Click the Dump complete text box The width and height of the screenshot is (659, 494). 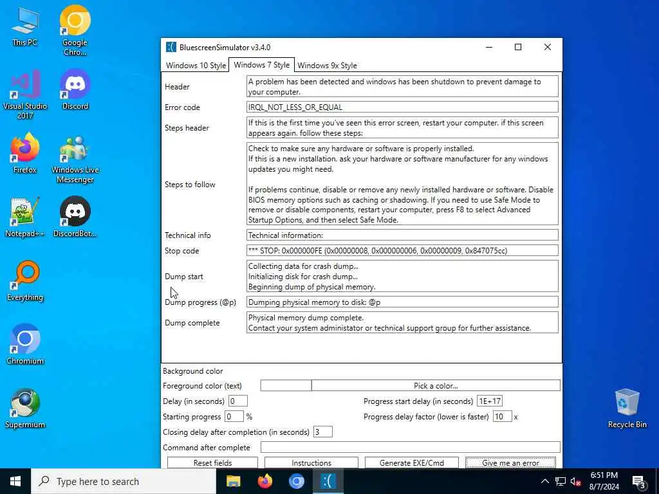(402, 323)
